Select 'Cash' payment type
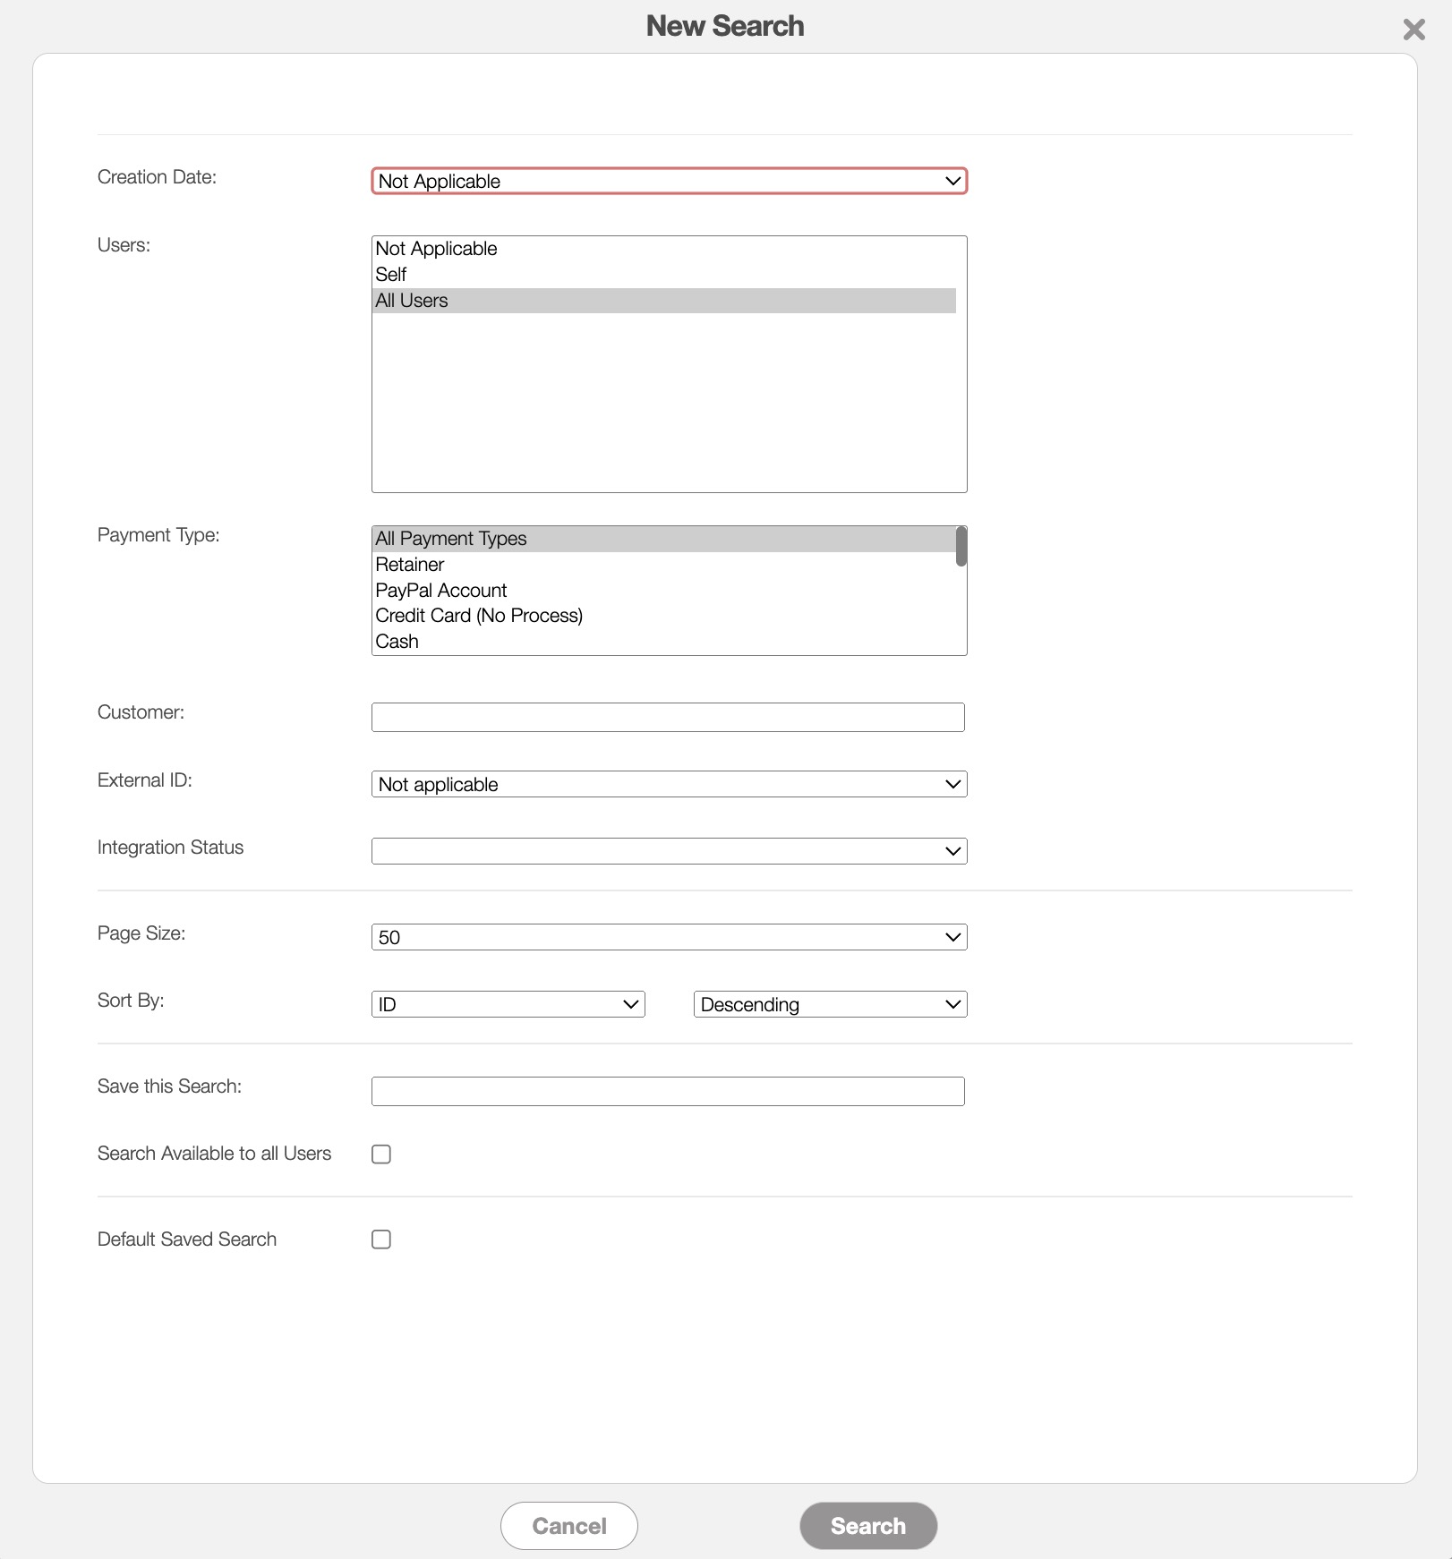Screen dimensions: 1452x1559 coord(397,642)
